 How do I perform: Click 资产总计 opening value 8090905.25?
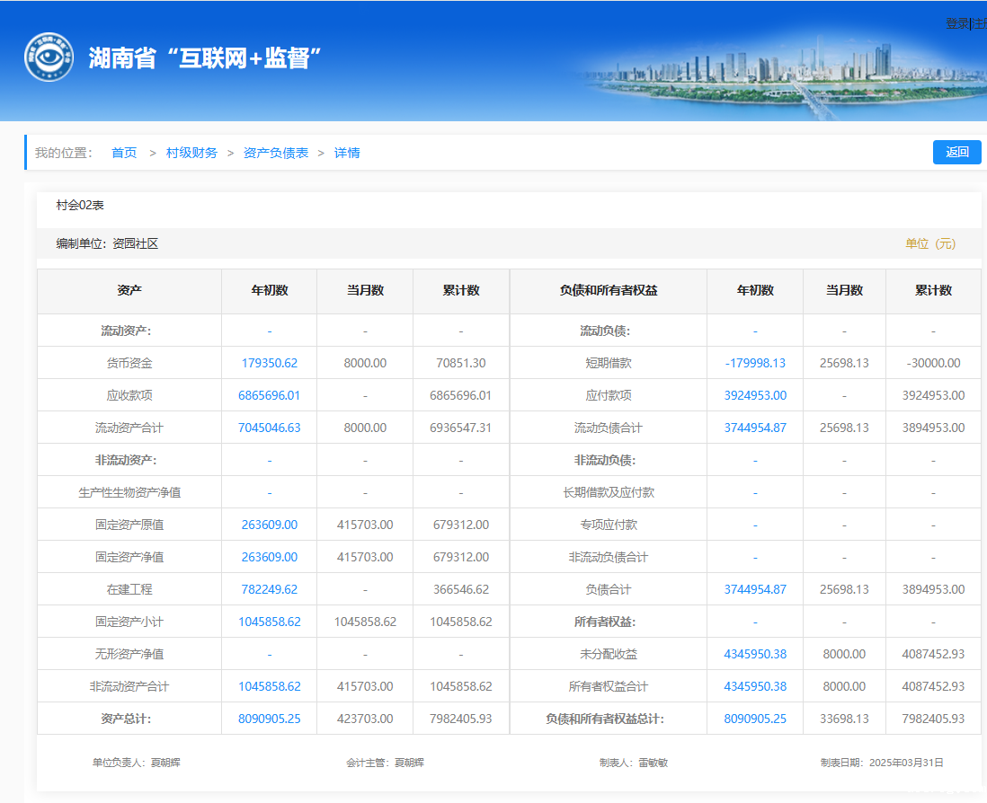269,719
